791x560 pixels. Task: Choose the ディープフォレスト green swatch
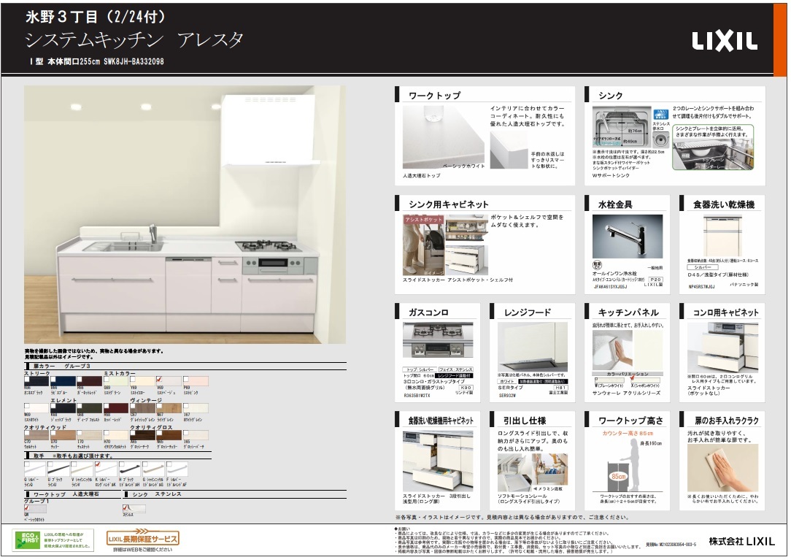coord(90,409)
